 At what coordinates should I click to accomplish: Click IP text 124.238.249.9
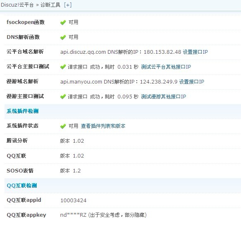coord(159,81)
